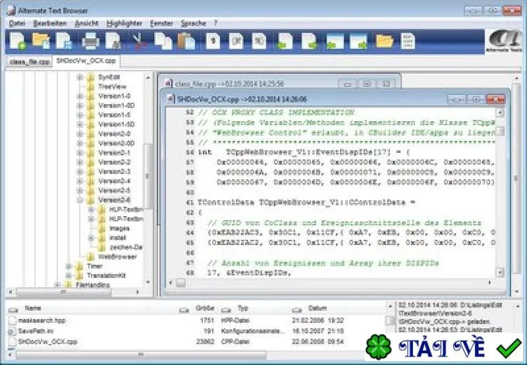Switch to the SHDocVw_OCX.cpp tab
The height and width of the screenshot is (365, 527).
pos(86,61)
